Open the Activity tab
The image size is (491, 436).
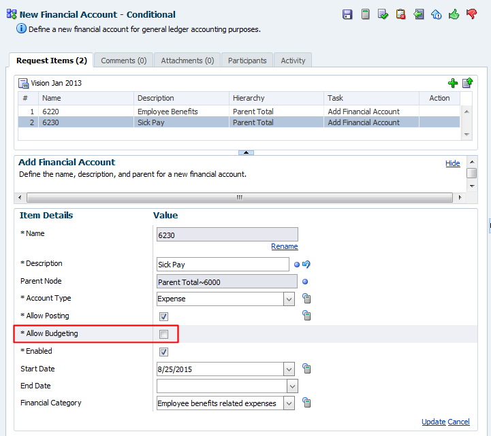coord(293,61)
